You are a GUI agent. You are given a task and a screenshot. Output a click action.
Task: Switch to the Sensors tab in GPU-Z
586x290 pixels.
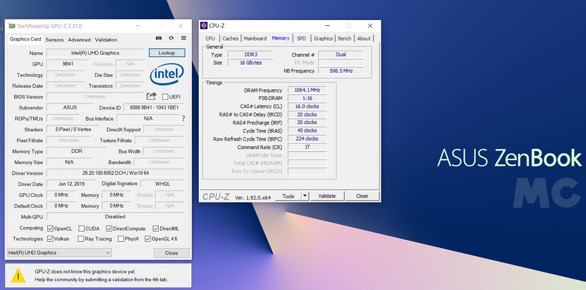pos(54,40)
